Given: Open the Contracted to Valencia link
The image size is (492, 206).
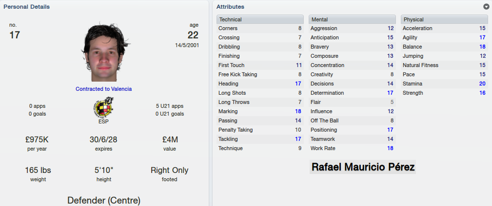Looking at the screenshot, I should 103,89.
